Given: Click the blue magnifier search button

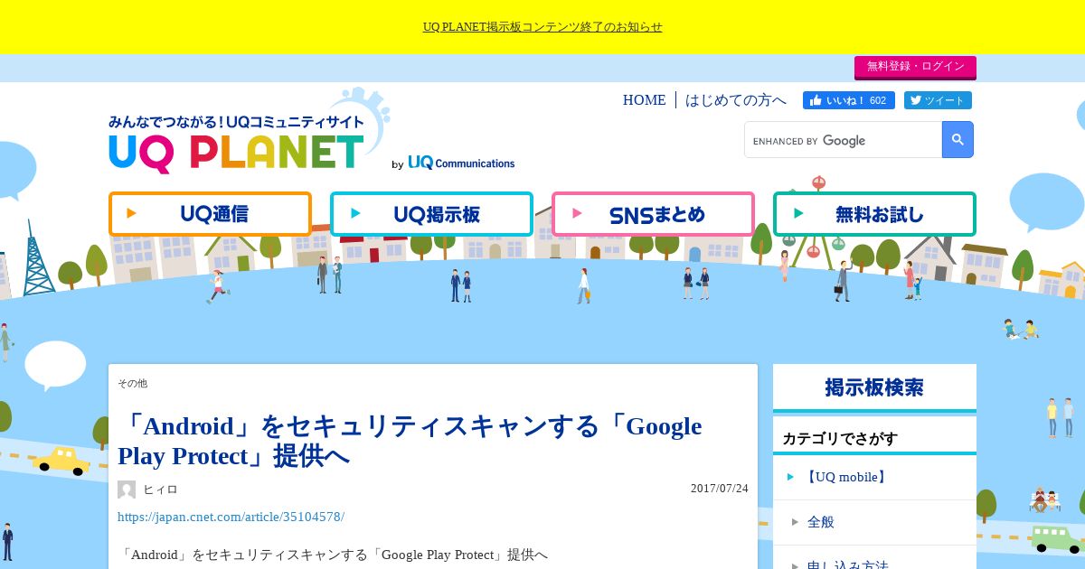Looking at the screenshot, I should (x=958, y=140).
